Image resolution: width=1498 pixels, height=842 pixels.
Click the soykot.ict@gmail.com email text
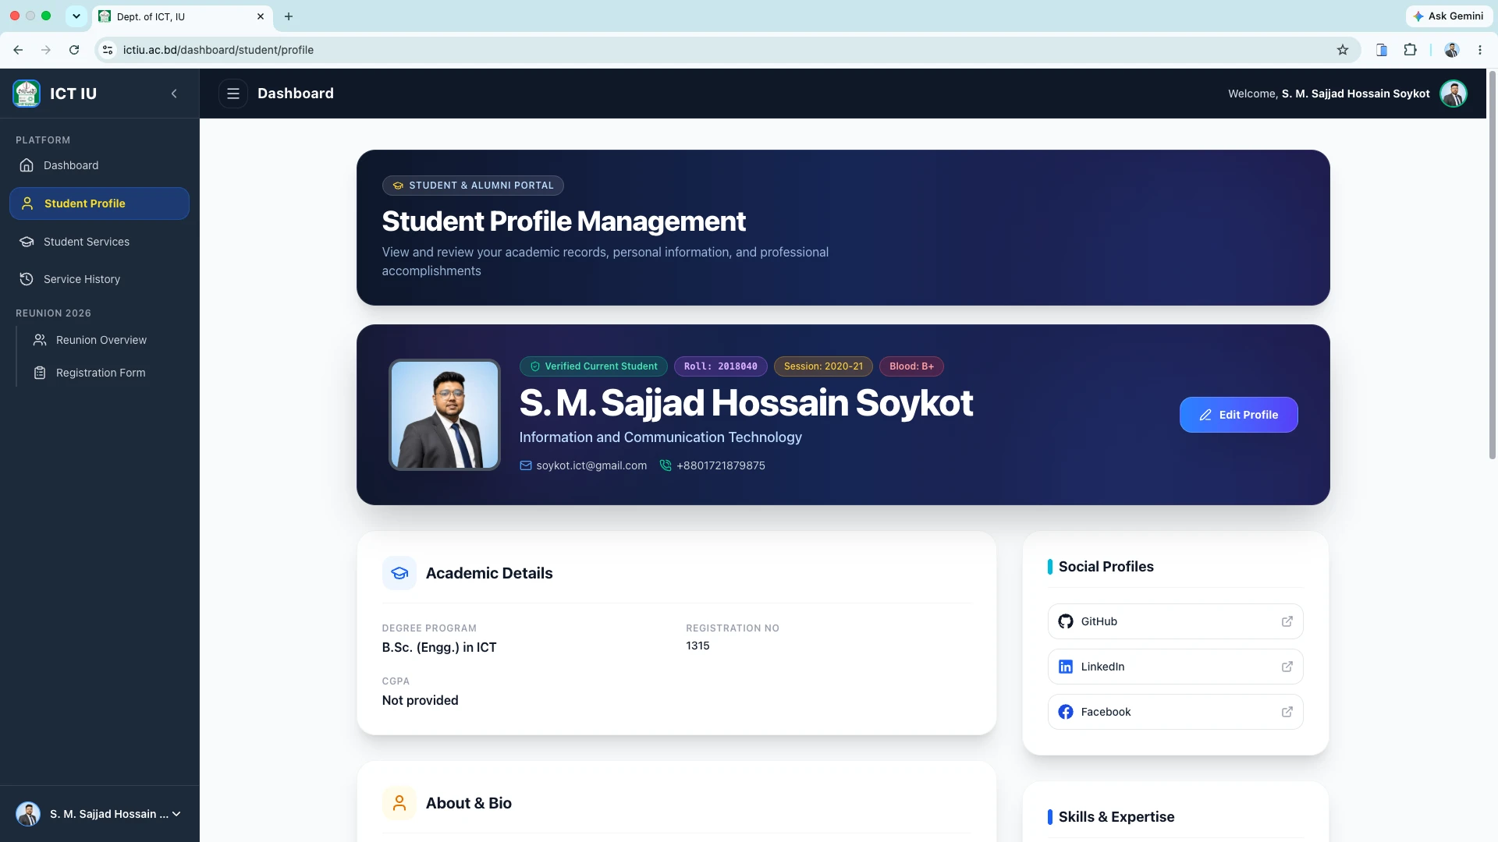pos(591,465)
